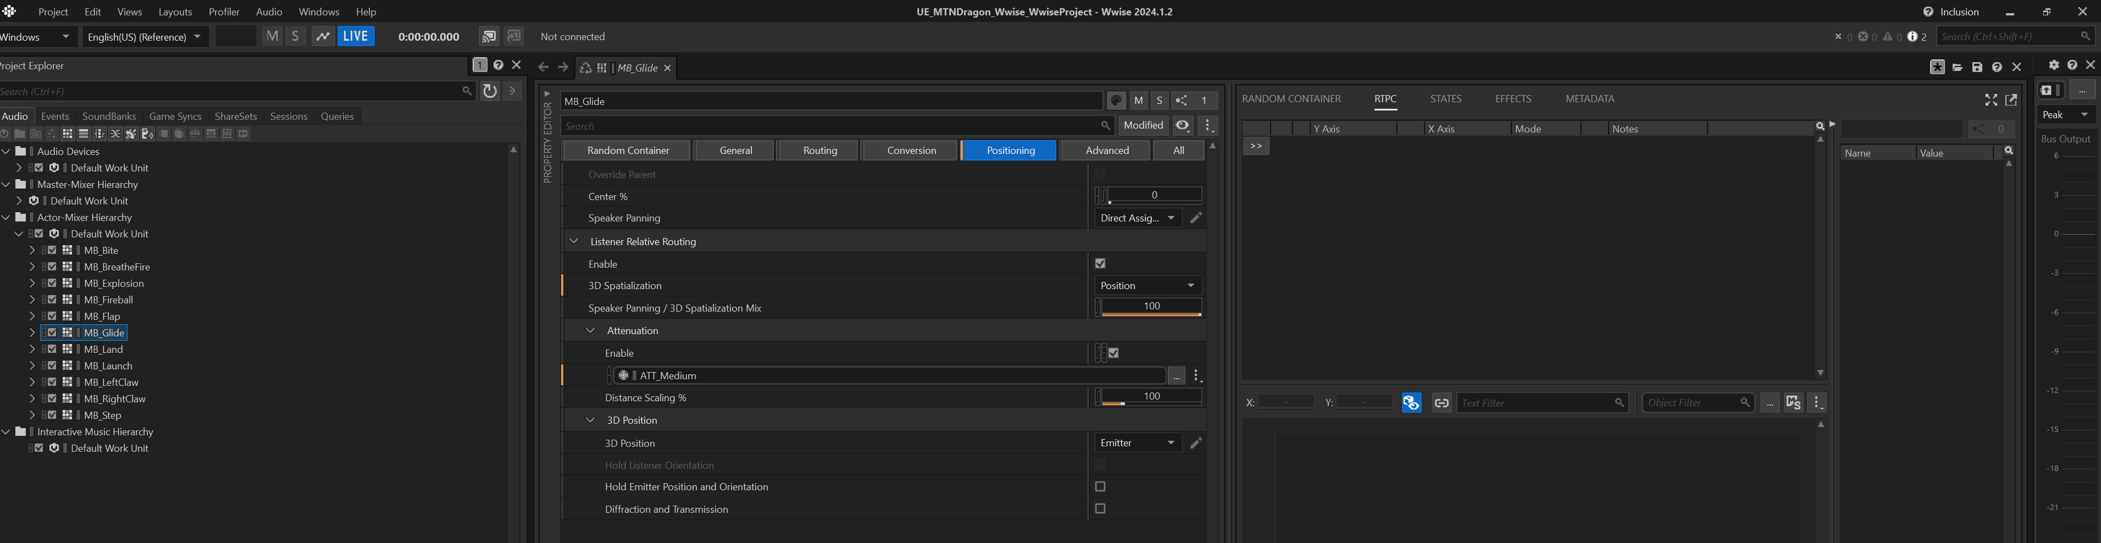Open the capture log graph icon next to LIVE
The height and width of the screenshot is (543, 2101).
click(x=323, y=37)
